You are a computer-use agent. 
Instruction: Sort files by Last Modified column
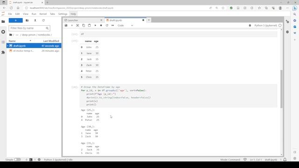51,41
